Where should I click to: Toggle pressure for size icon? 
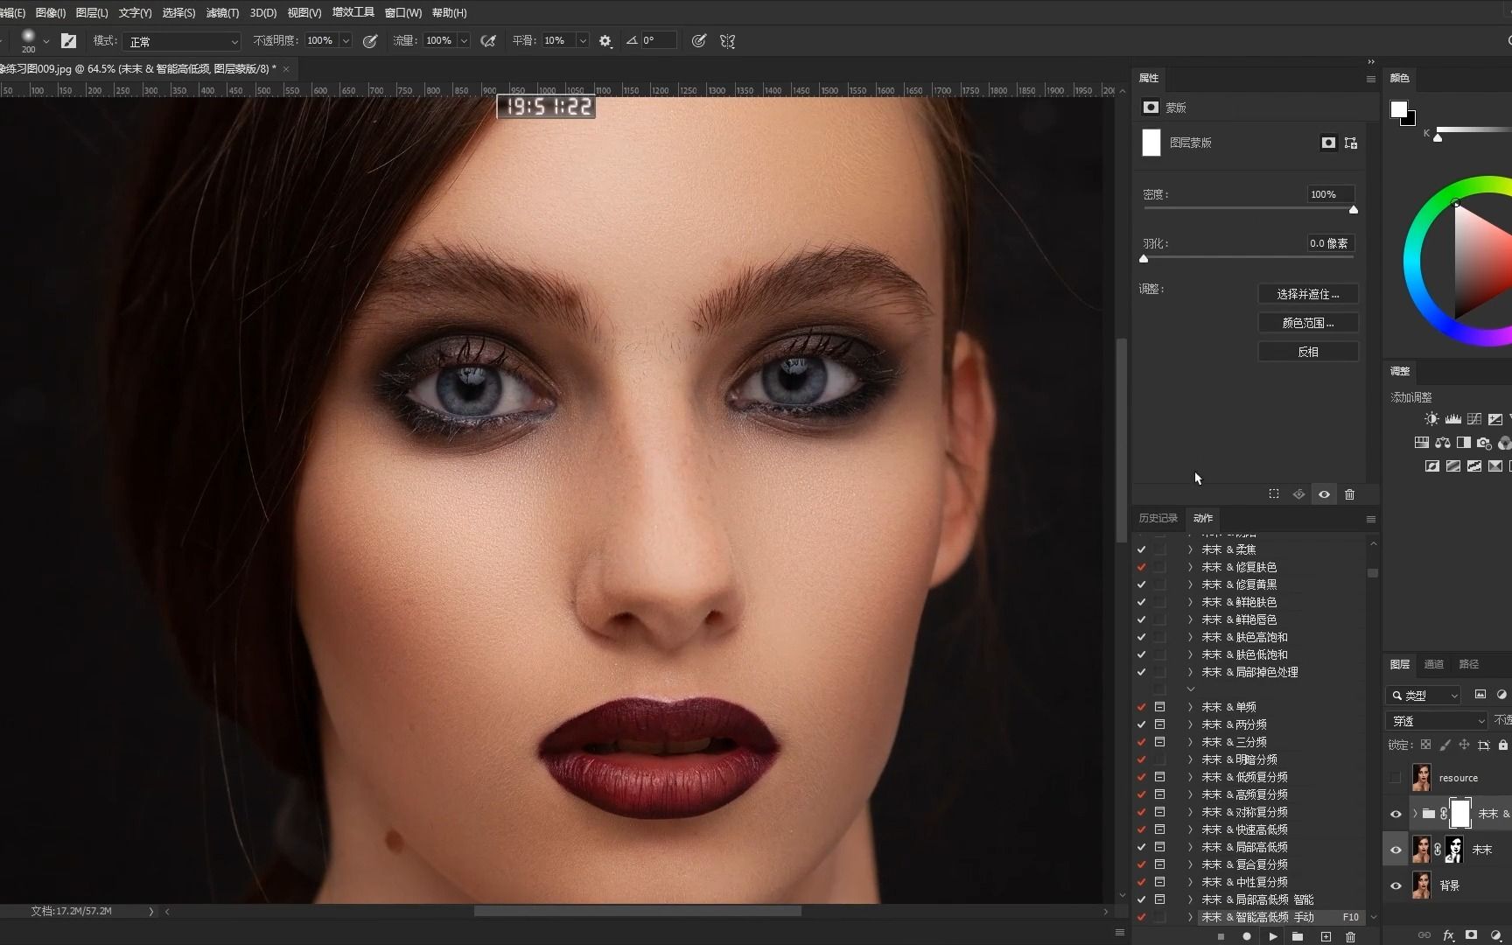coord(699,41)
